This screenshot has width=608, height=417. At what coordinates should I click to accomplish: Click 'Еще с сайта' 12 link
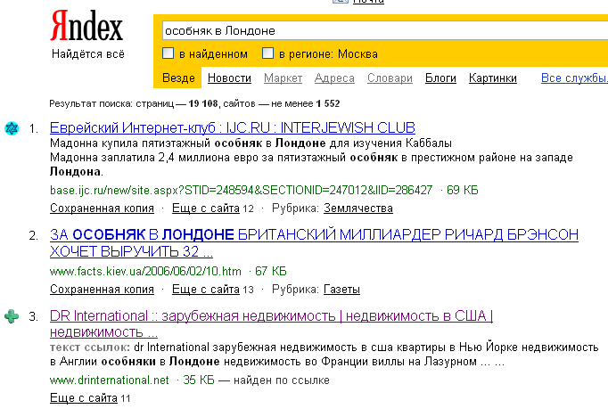[206, 208]
